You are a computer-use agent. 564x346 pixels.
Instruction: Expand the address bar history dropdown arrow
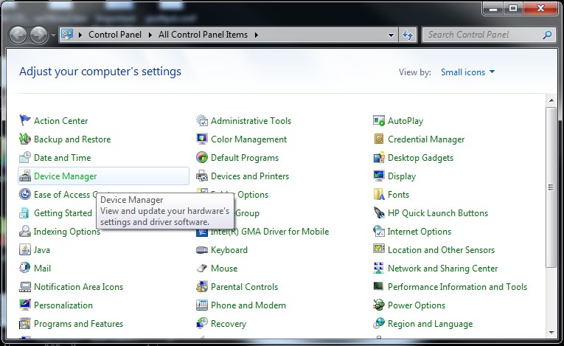click(391, 35)
